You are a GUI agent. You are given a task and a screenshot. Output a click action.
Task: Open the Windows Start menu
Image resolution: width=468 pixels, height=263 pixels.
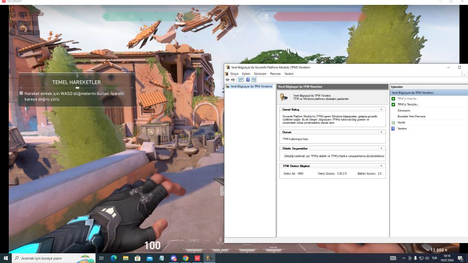pyautogui.click(x=6, y=258)
